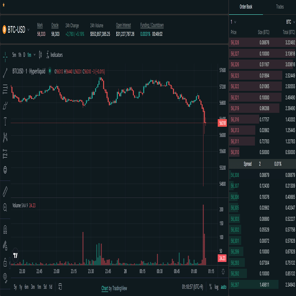Choose the emoji icons tool
This screenshot has width=296, height=296.
click(5, 170)
